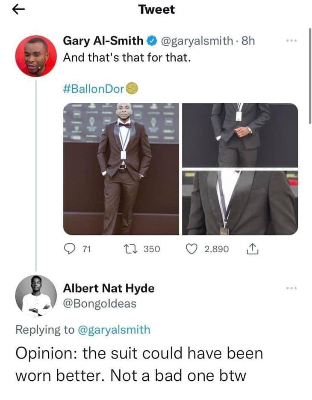Image resolution: width=312 pixels, height=400 pixels.
Task: Open more options on Albert Nat Hyde's reply
Action: tap(291, 288)
